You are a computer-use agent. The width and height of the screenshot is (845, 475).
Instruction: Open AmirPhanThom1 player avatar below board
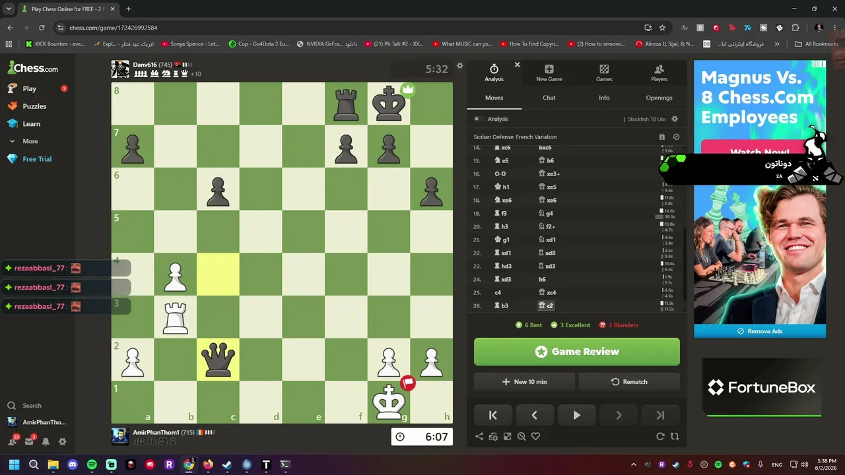[x=120, y=435]
